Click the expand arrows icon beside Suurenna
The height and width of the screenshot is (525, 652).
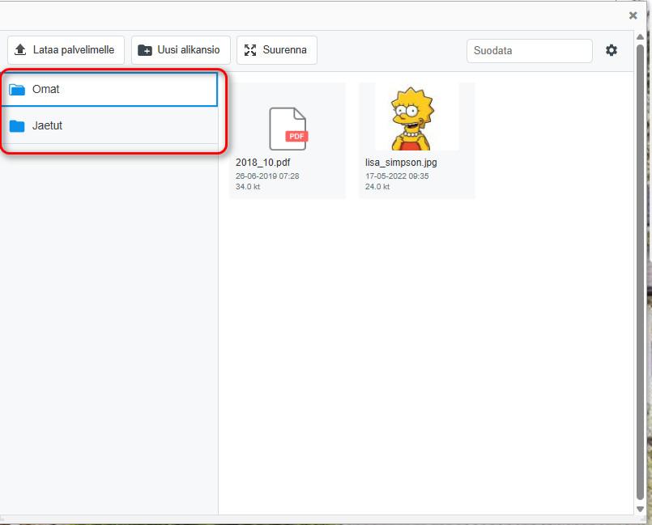(x=250, y=50)
